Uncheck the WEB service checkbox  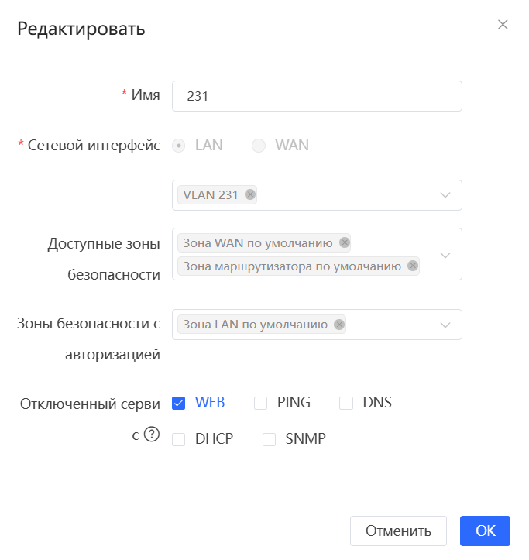pos(178,404)
